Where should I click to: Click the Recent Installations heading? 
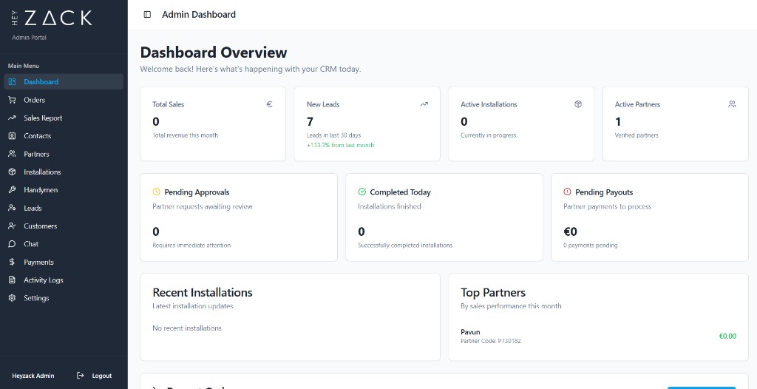click(x=203, y=292)
